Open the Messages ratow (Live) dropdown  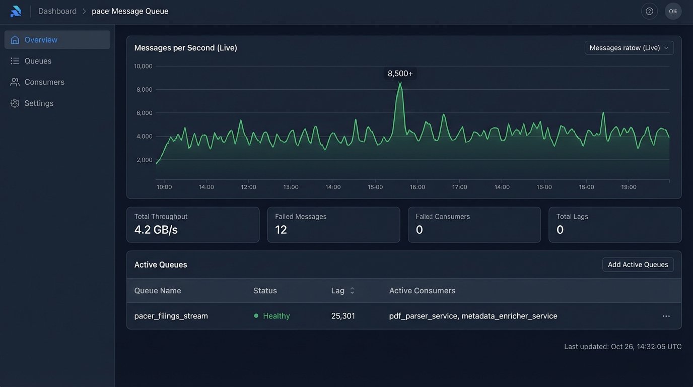click(x=629, y=47)
